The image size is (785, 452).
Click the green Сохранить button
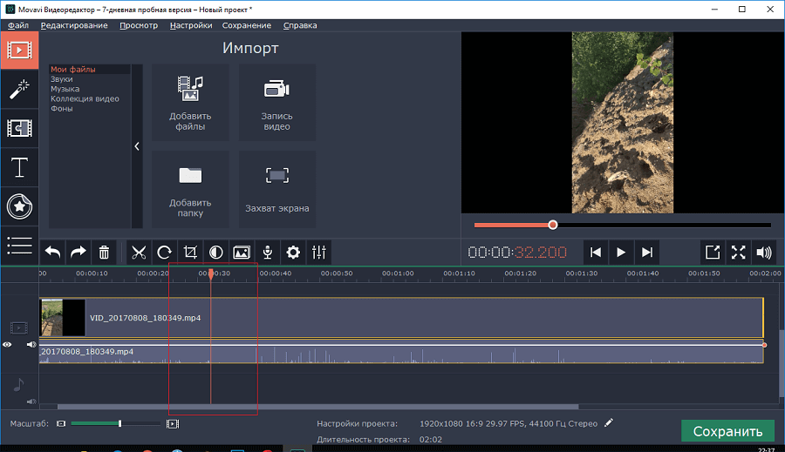[727, 431]
